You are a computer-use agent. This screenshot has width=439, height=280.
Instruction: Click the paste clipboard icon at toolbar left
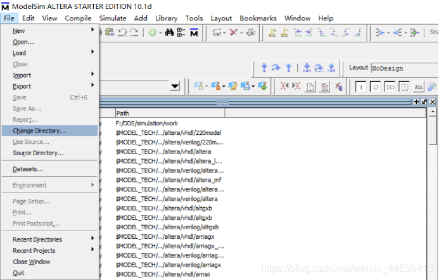[110, 32]
